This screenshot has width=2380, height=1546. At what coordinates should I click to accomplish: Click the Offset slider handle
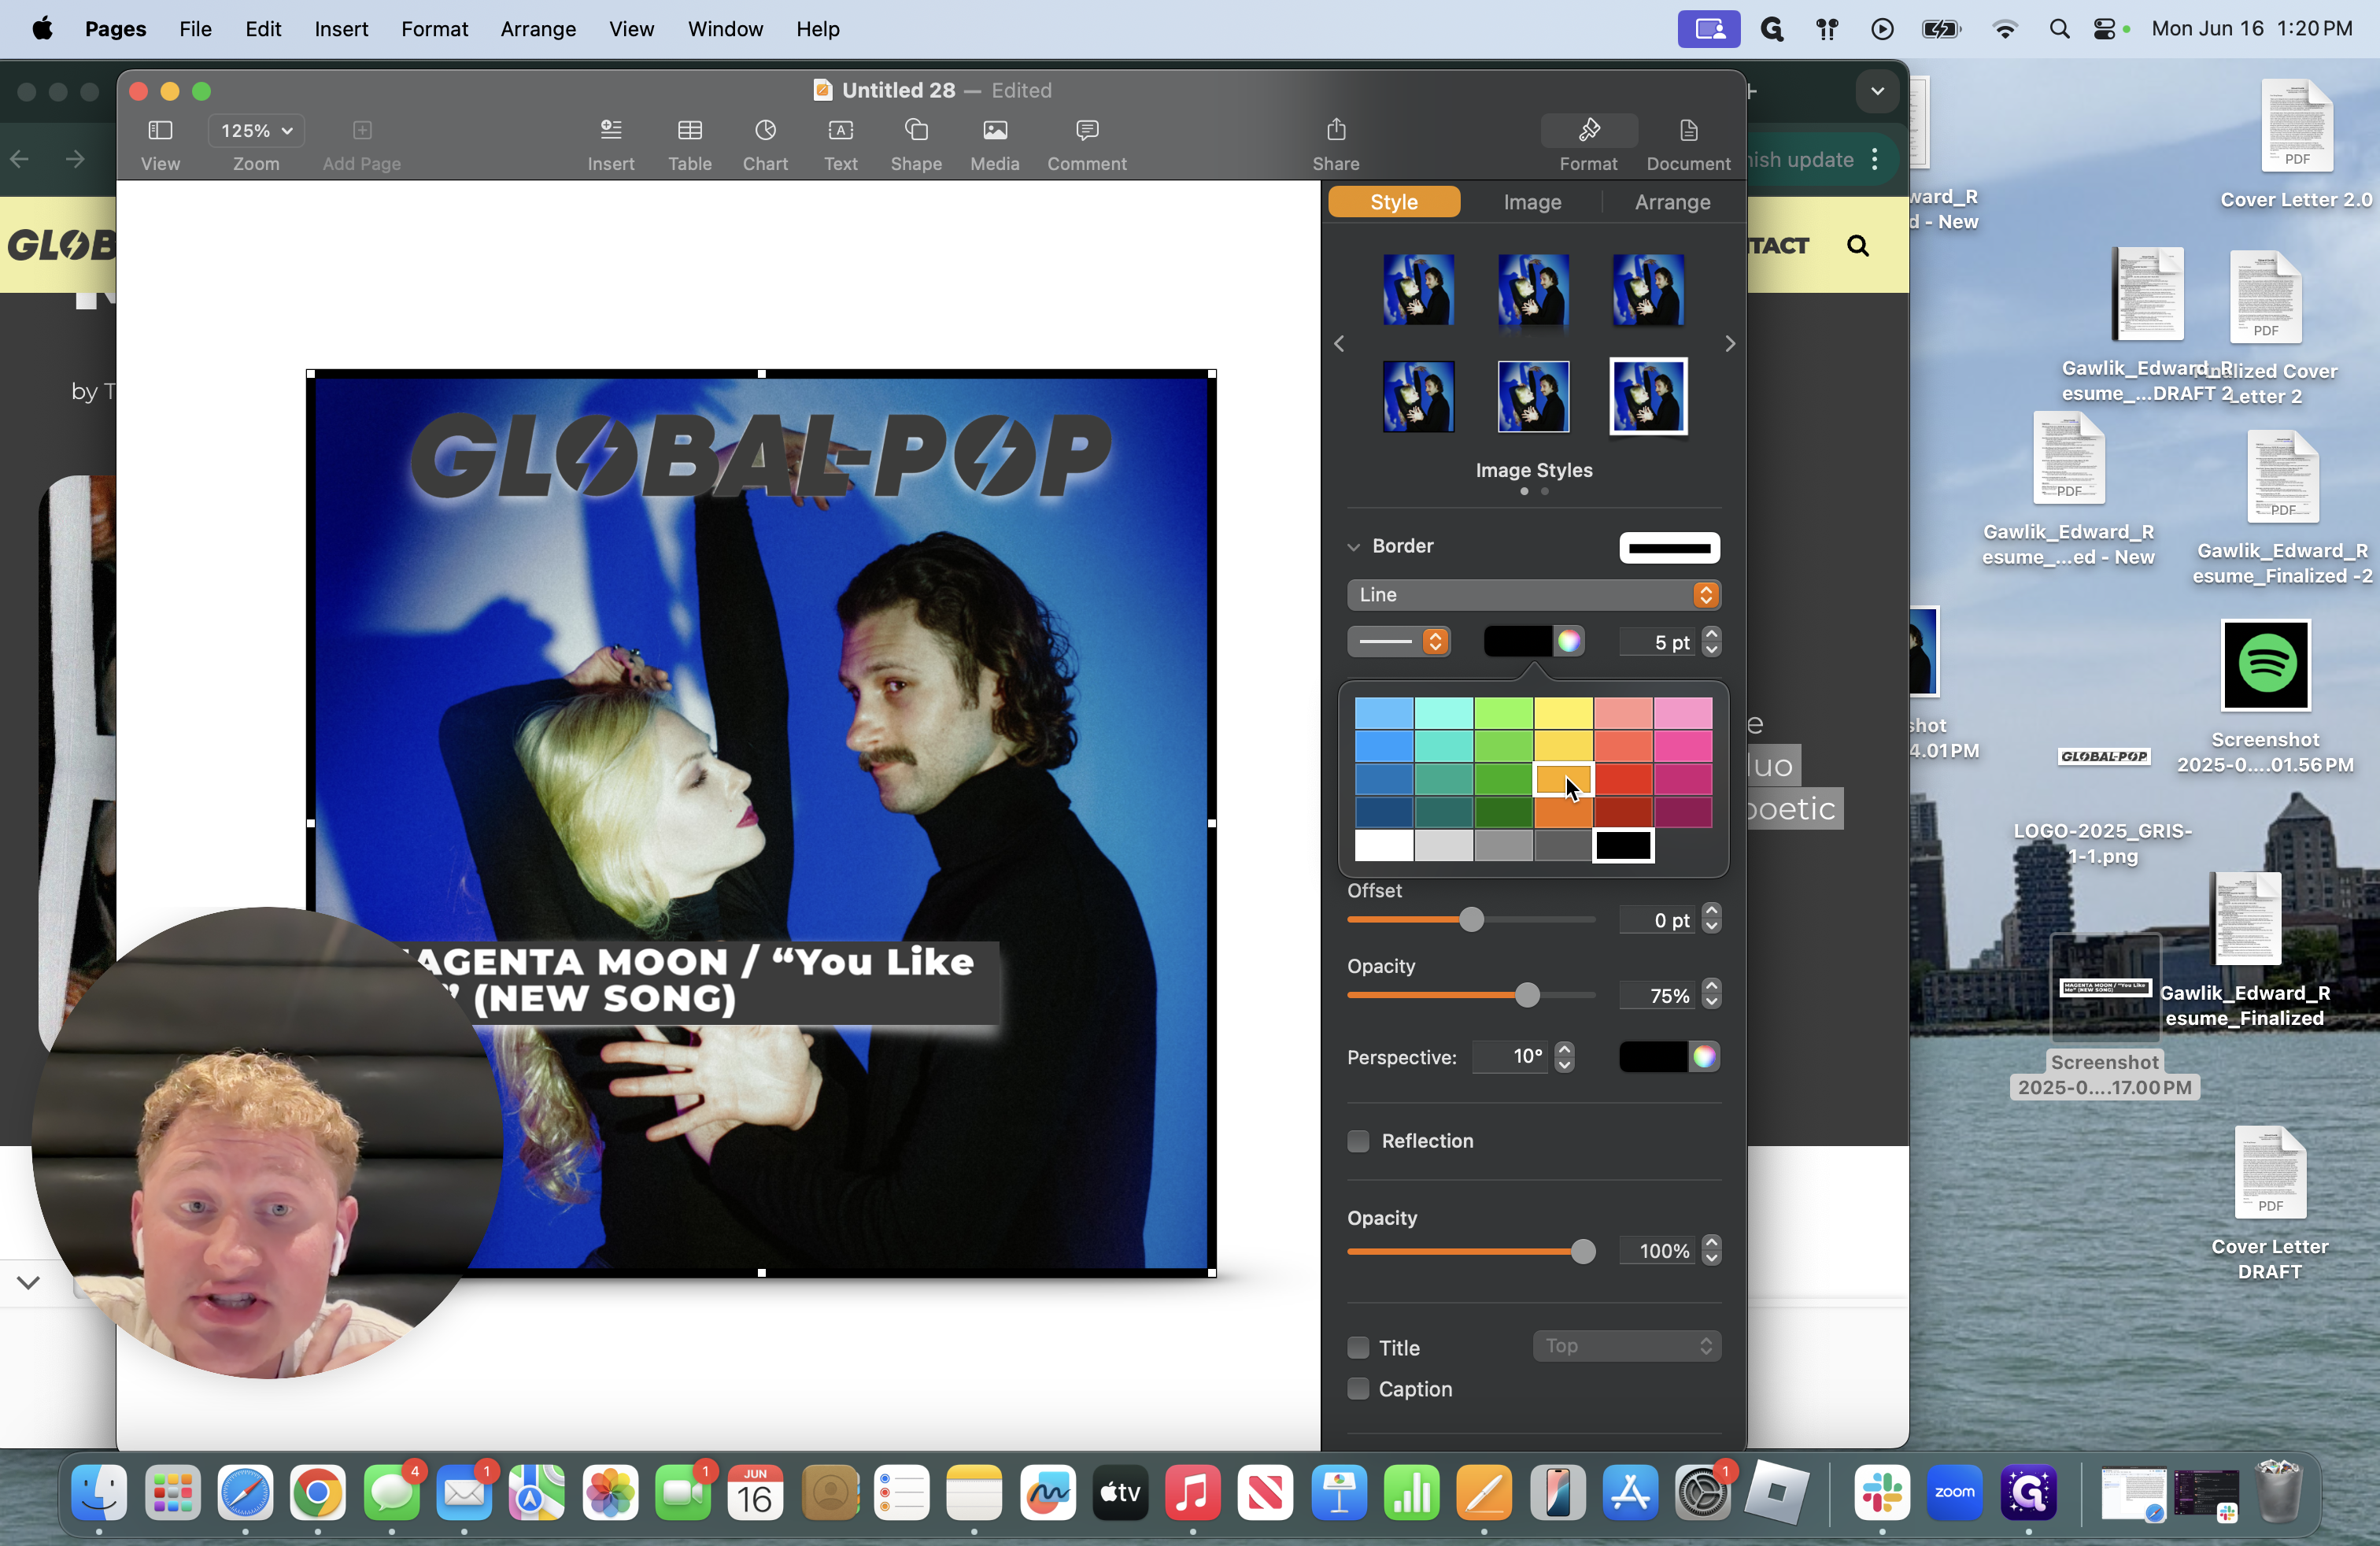tap(1471, 919)
